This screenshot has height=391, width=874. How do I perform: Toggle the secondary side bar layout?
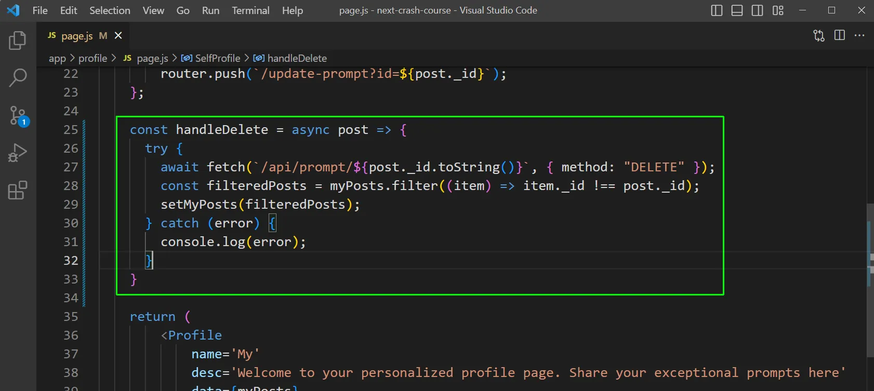757,10
